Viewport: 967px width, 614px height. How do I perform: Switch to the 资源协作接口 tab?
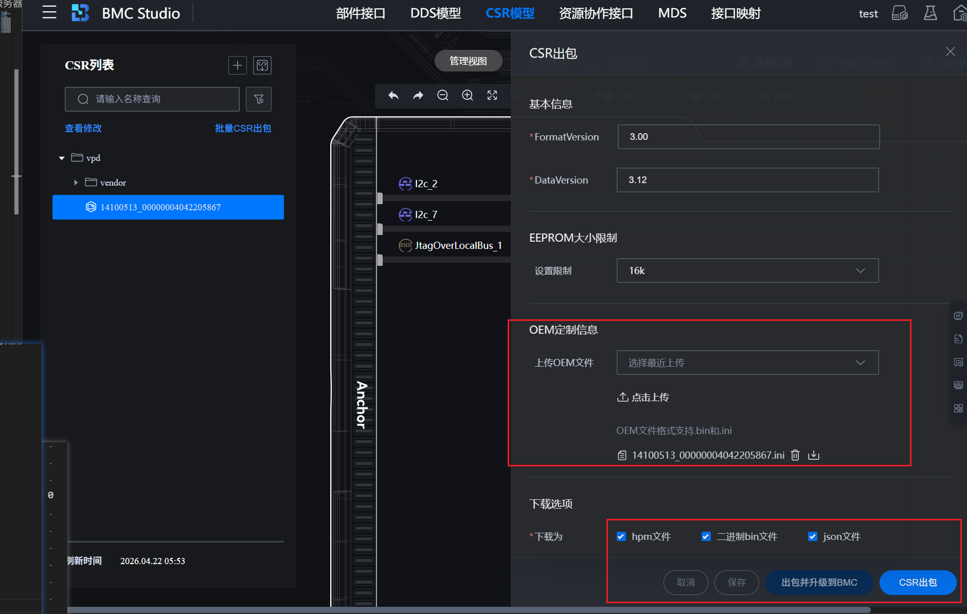click(596, 13)
